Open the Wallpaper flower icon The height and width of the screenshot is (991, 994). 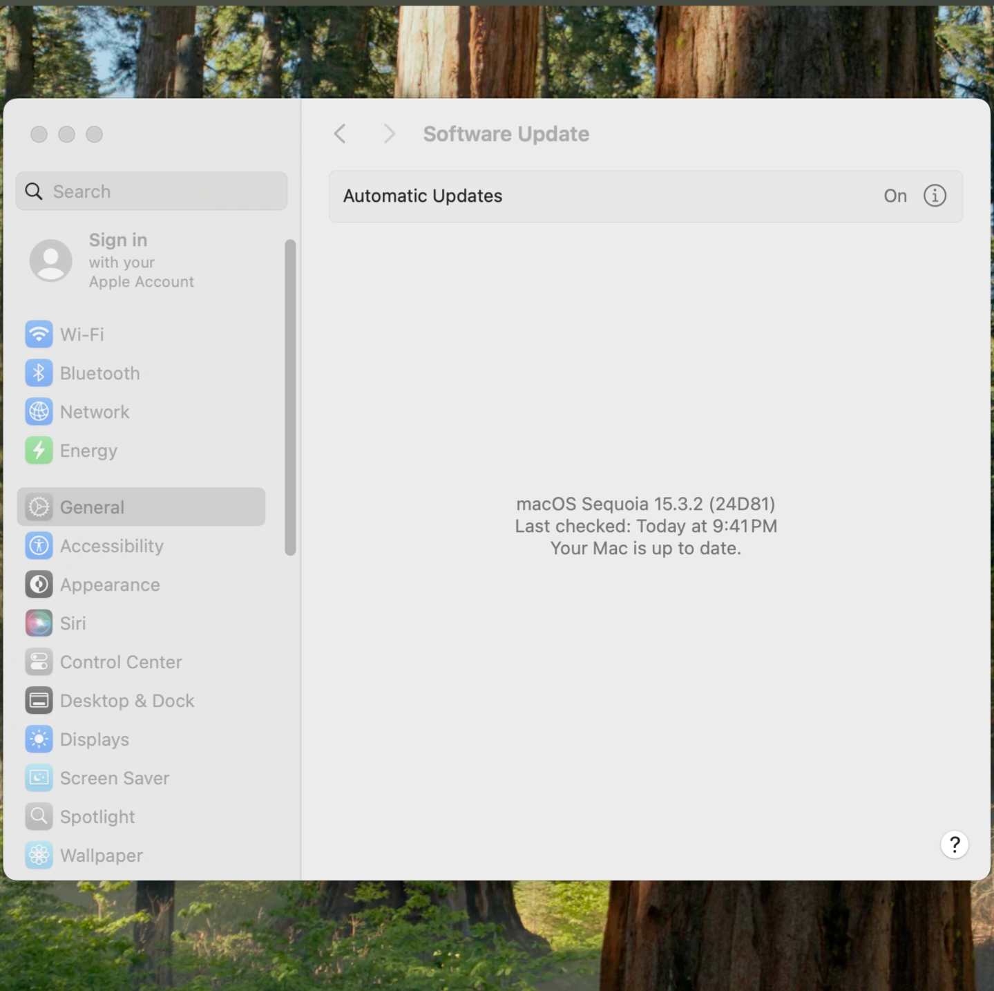click(x=39, y=856)
